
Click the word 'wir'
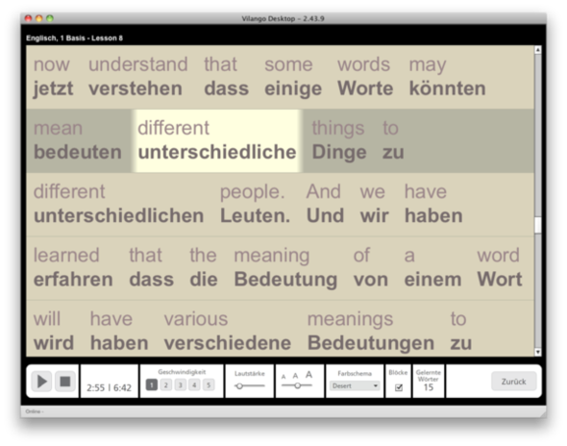[x=374, y=215]
